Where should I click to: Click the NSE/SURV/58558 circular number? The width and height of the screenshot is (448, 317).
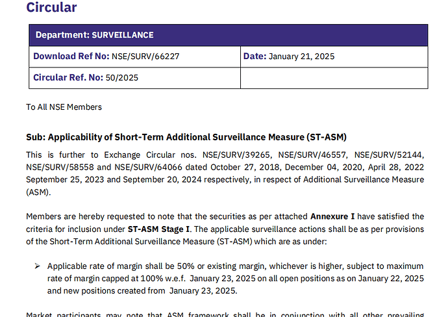(60, 168)
